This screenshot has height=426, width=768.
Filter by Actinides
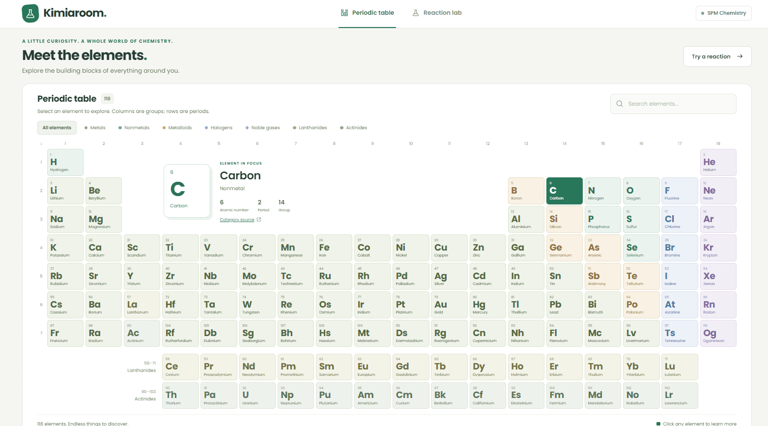(x=354, y=128)
